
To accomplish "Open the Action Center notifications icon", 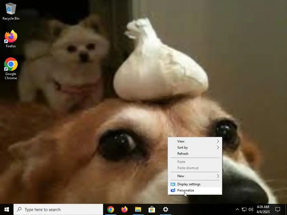I will tap(278, 209).
